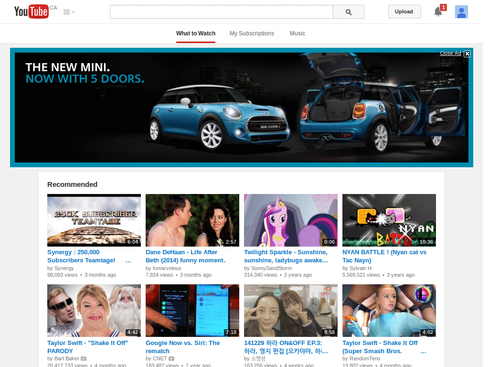Open NYAN BATTLE video thumbnail
Viewport: 489px width, 367px height.
[389, 220]
